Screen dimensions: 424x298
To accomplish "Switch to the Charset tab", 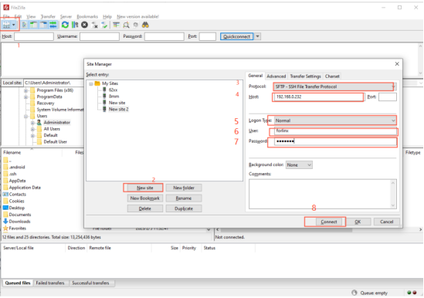I will coord(332,76).
